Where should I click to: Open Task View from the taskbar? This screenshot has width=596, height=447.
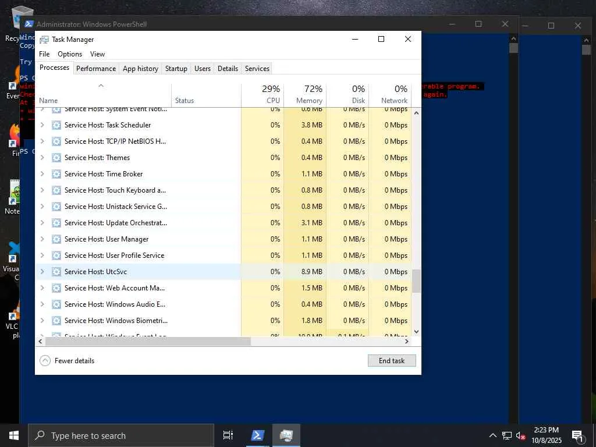coord(228,435)
